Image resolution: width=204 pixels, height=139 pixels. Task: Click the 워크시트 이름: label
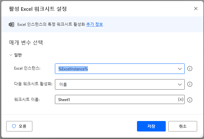click(x=27, y=99)
